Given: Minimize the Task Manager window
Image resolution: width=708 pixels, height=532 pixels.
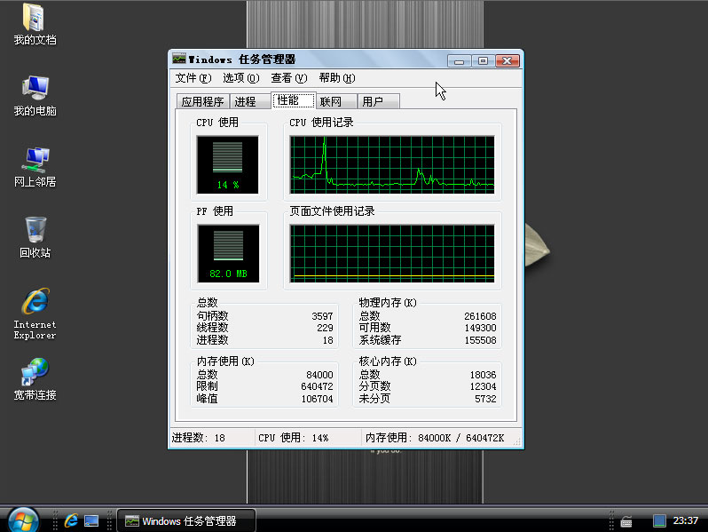Looking at the screenshot, I should [x=460, y=60].
